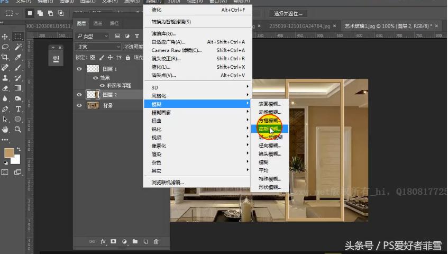Viewport: 448px width, 254px height.
Task: Select the History Brush tool
Action: 17,78
